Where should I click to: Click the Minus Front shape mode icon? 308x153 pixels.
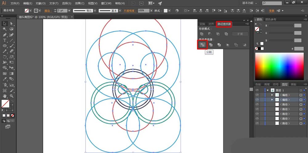coord(209,34)
